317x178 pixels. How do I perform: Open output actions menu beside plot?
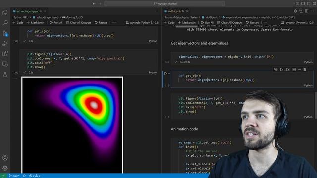pyautogui.click(x=15, y=79)
